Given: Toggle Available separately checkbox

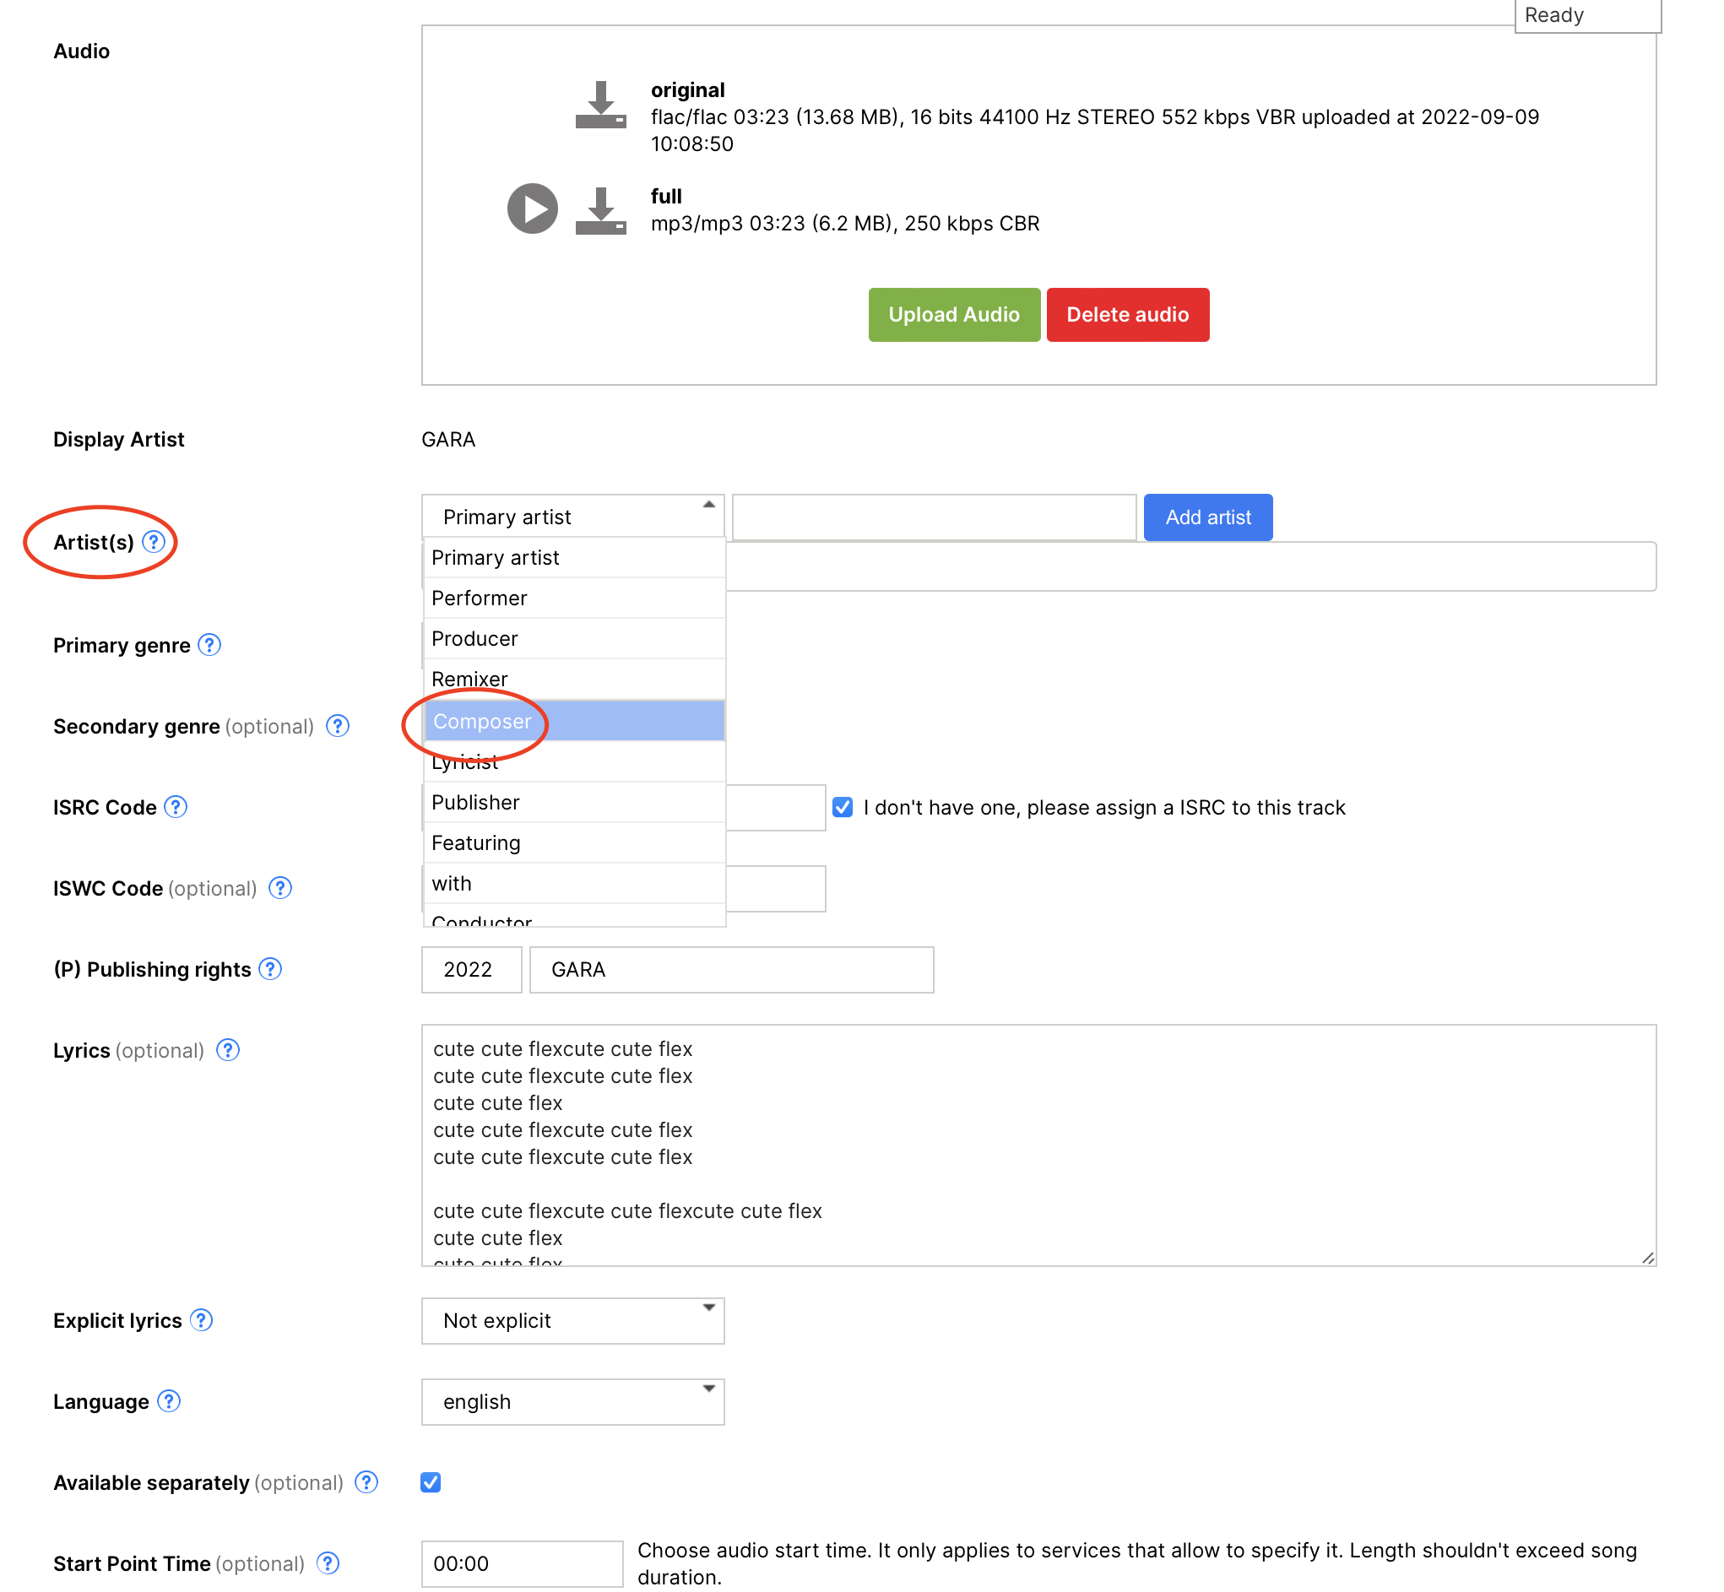Looking at the screenshot, I should coord(431,1482).
